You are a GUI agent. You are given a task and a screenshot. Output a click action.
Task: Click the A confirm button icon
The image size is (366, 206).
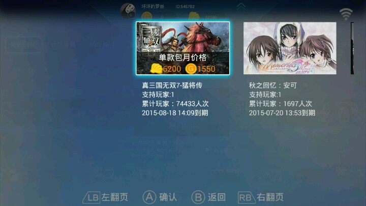point(149,197)
